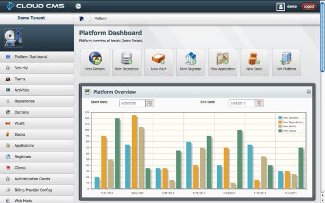The width and height of the screenshot is (325, 203).
Task: Click the Teams people icon in sidebar
Action: (8, 79)
